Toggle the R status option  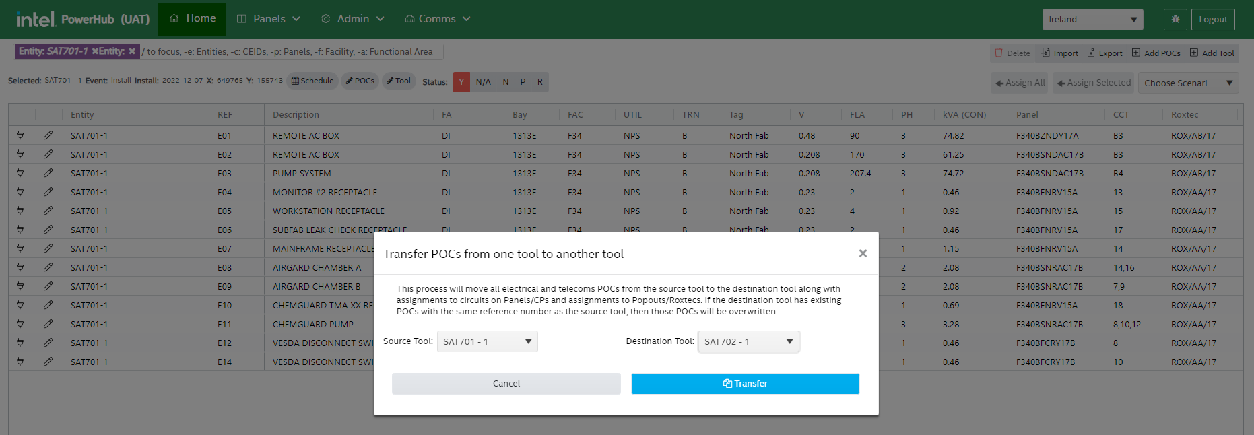[x=539, y=82]
